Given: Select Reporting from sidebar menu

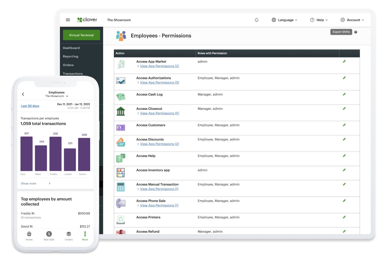Looking at the screenshot, I should (70, 56).
